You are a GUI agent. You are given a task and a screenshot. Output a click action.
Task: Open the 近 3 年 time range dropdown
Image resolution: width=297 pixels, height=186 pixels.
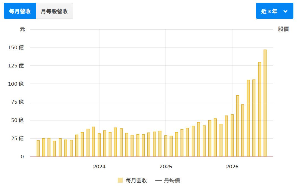click(275, 11)
